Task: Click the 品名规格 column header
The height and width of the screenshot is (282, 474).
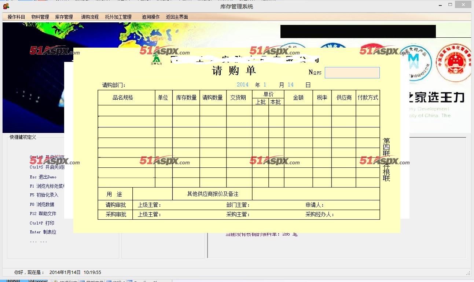Action: pyautogui.click(x=123, y=98)
